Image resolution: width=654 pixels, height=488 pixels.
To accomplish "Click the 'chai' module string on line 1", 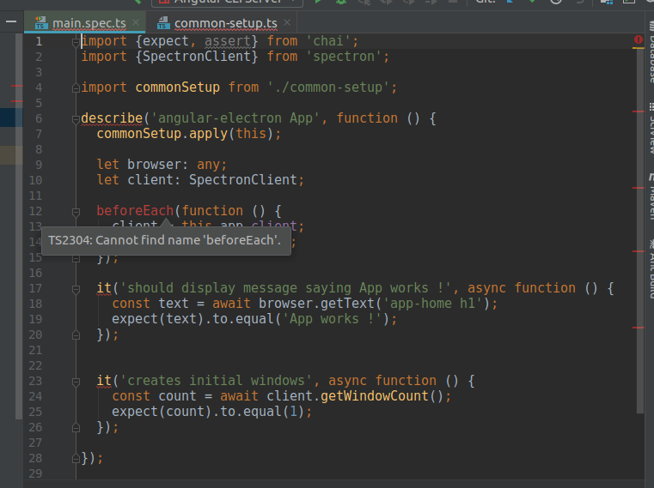I will tap(328, 41).
